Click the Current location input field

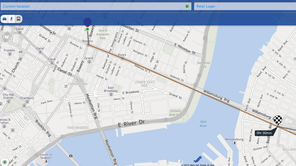click(96, 6)
